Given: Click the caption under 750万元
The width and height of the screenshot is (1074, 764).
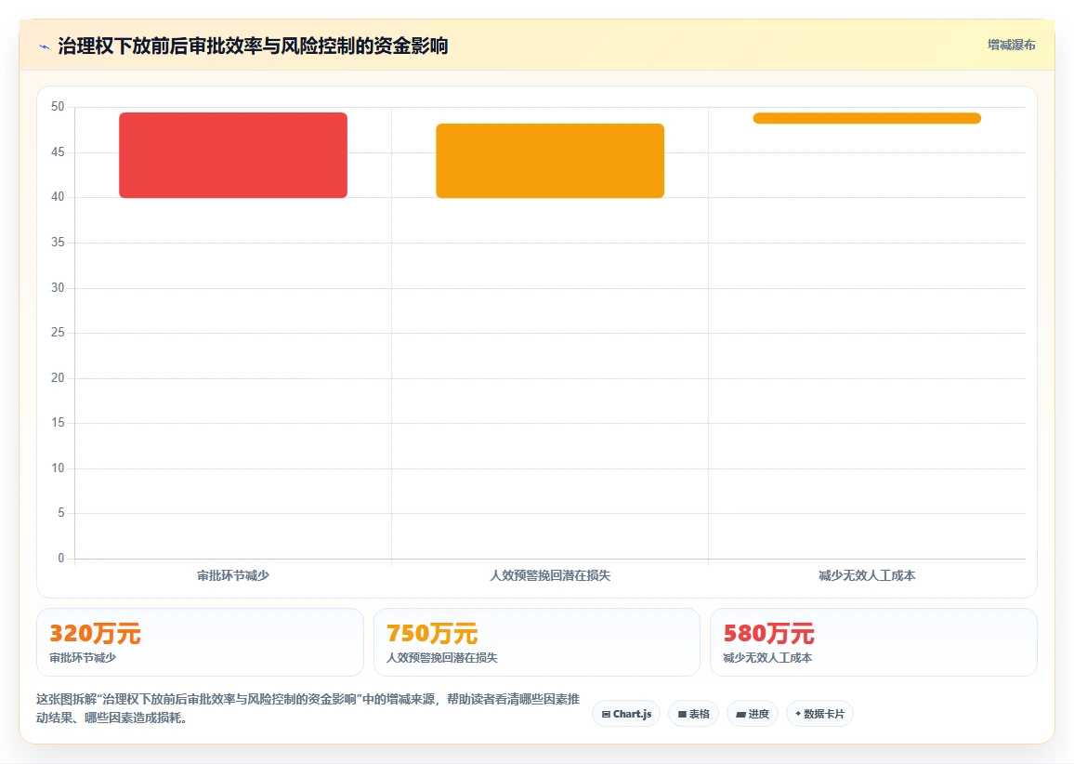Looking at the screenshot, I should [x=442, y=658].
